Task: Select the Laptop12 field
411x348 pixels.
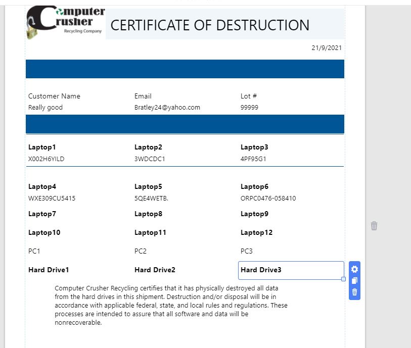Action: tap(256, 233)
